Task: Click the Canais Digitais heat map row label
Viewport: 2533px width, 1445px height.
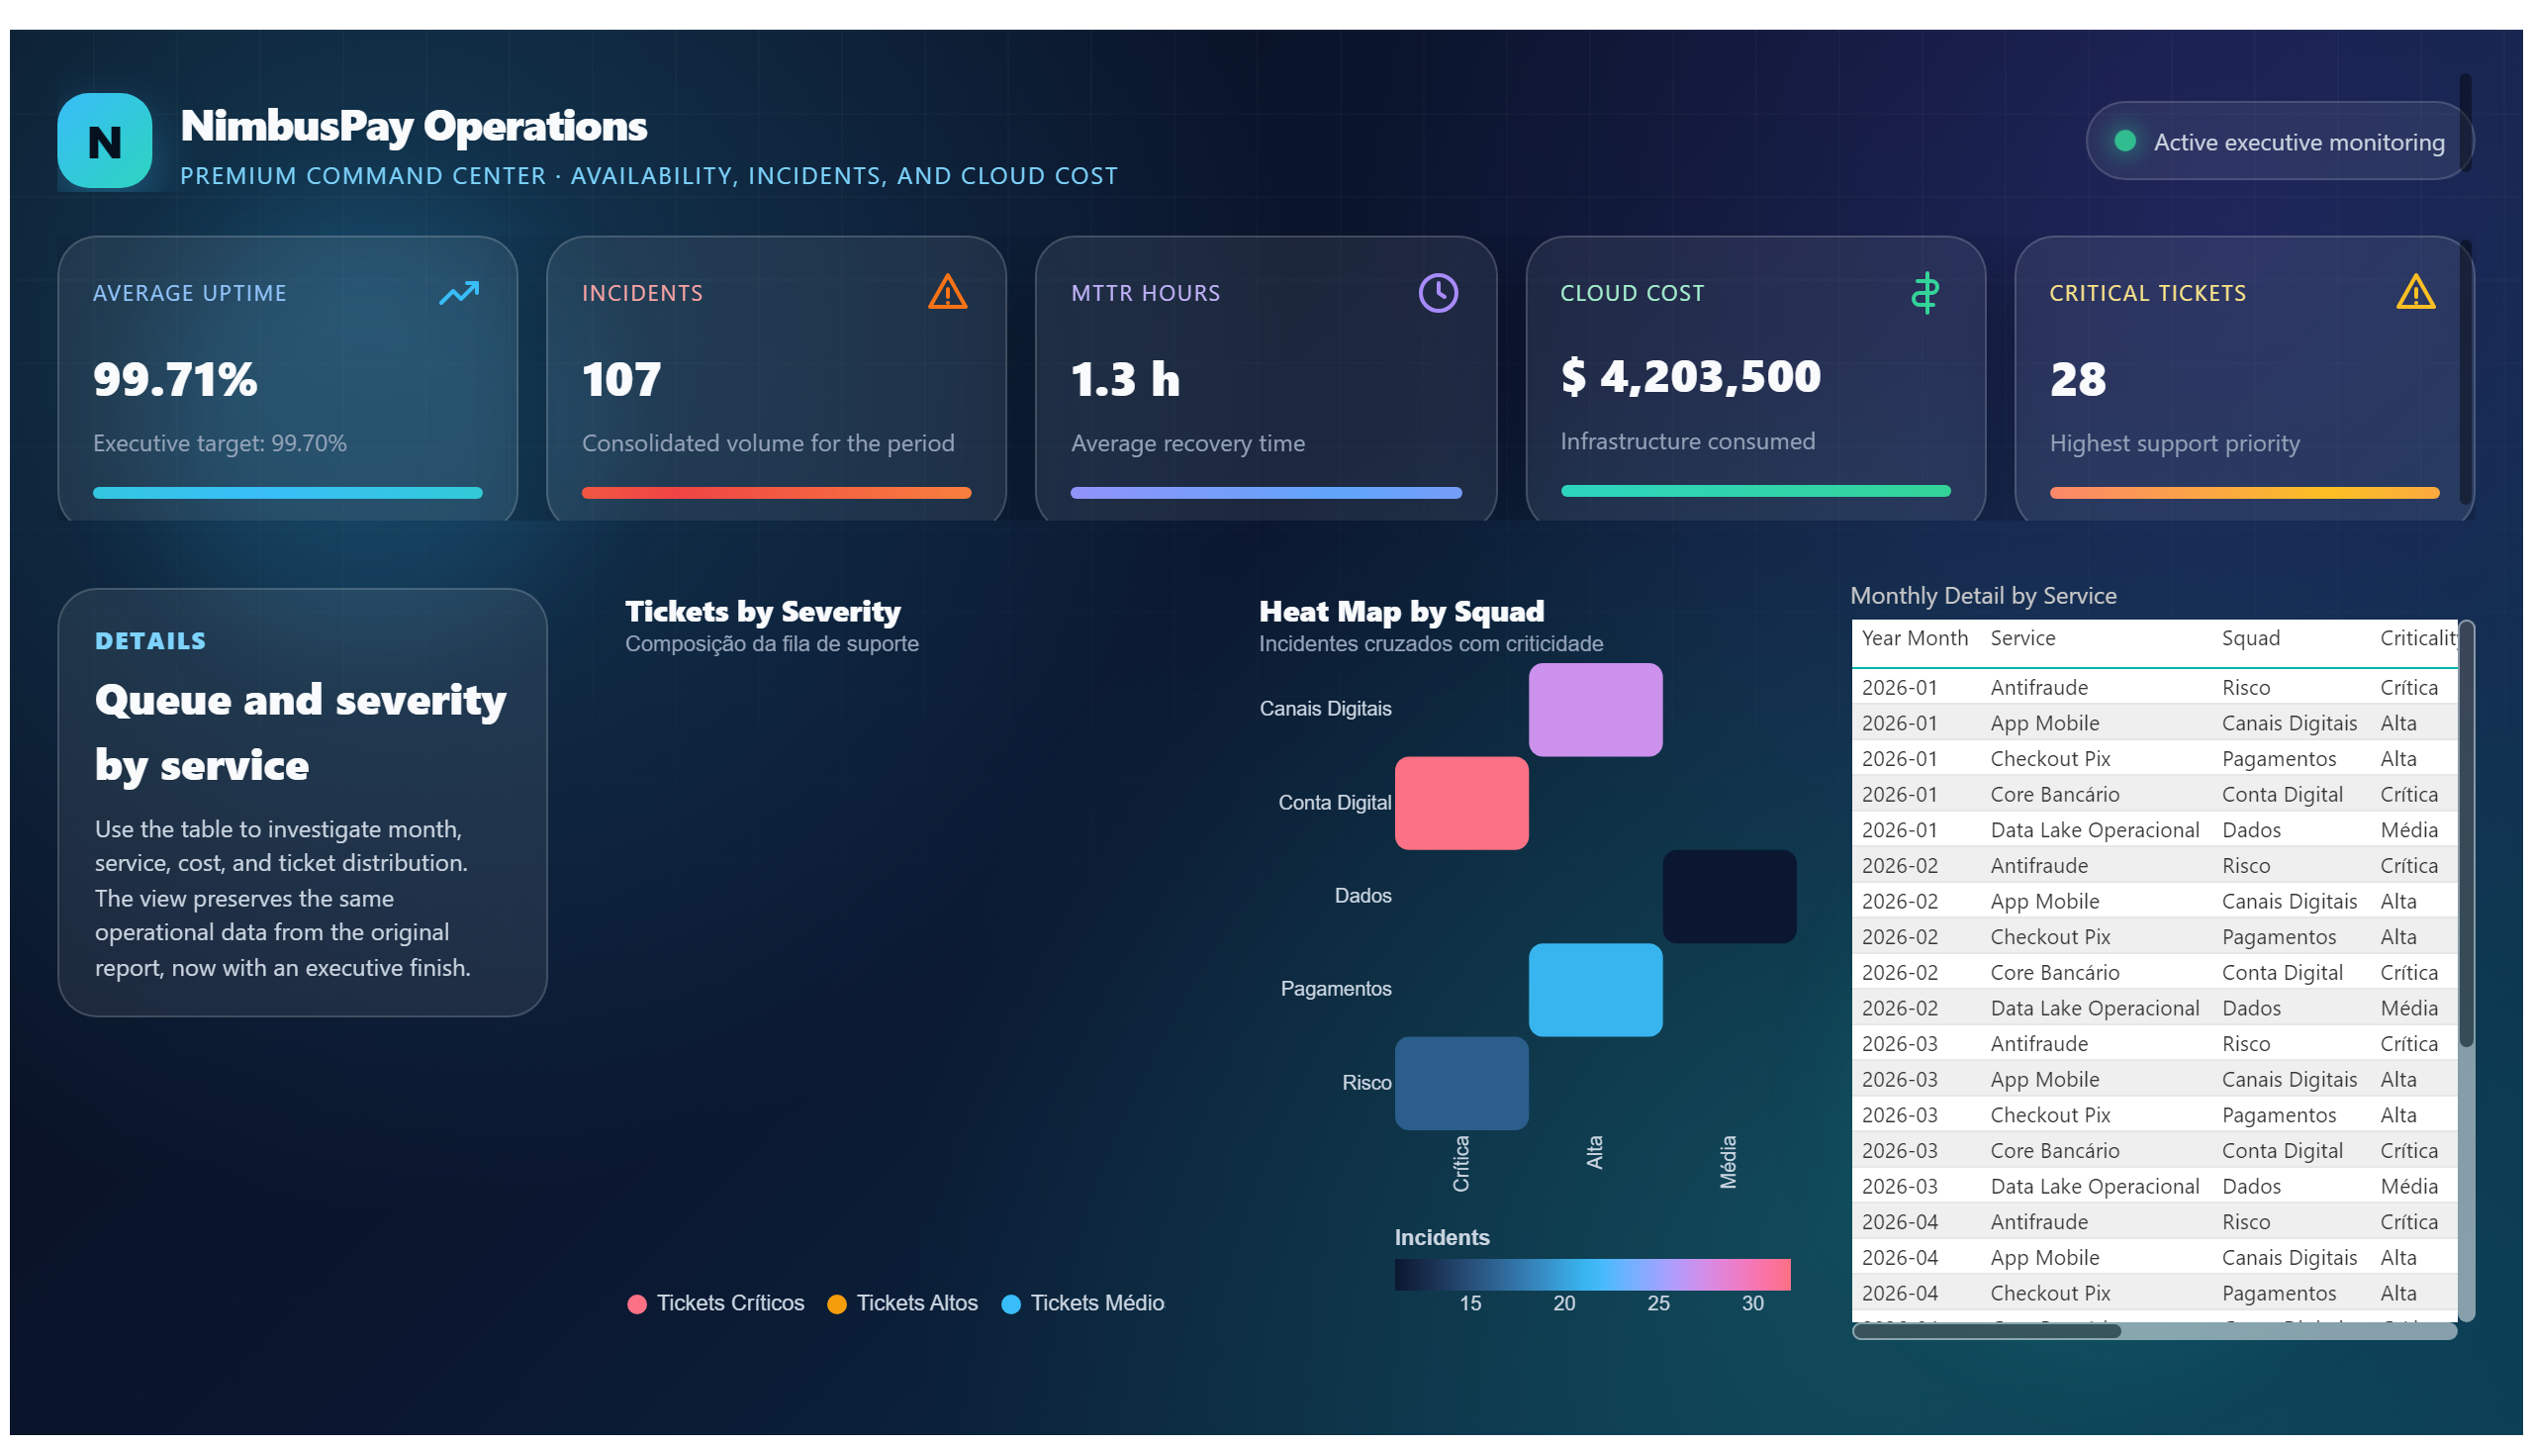Action: pyautogui.click(x=1325, y=709)
